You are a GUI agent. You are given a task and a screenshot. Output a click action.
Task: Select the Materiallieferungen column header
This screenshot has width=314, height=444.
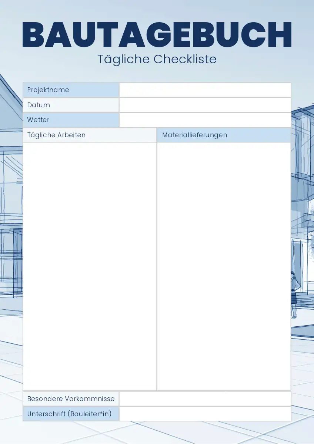tap(224, 135)
